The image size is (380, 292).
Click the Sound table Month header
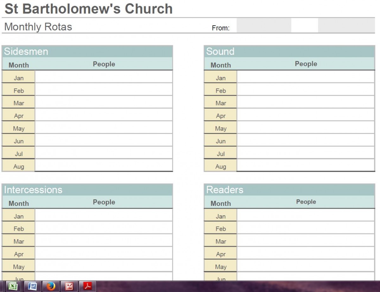pos(221,65)
